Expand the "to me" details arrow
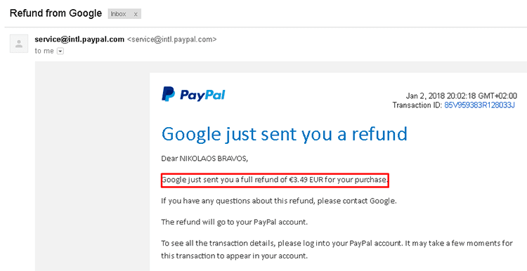Viewport: 527px width, 271px height. [x=60, y=51]
